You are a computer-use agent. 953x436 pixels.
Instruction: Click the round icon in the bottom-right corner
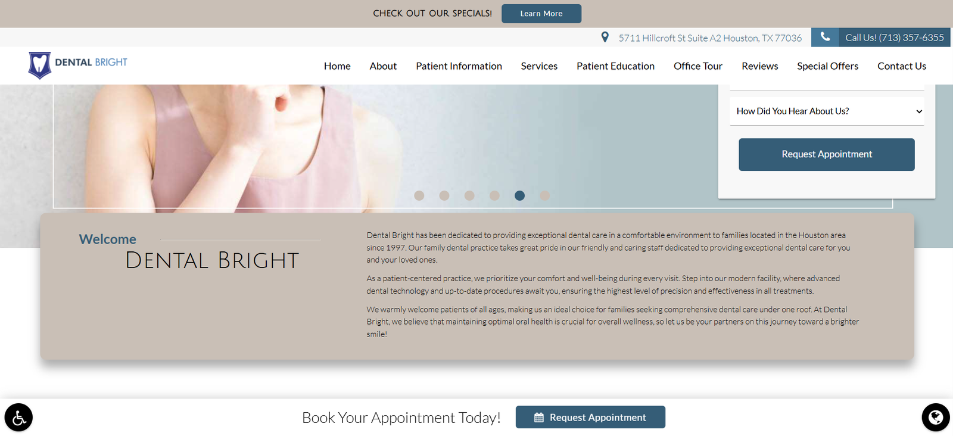point(936,418)
